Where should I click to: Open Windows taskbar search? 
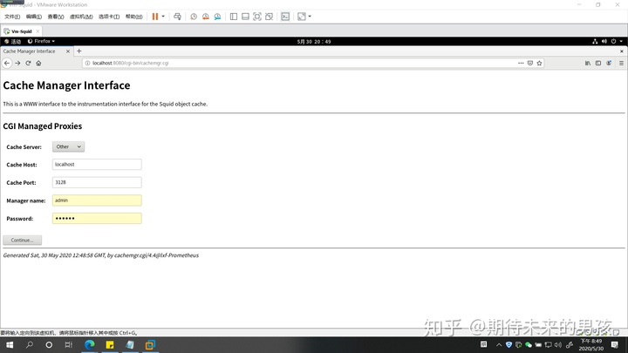click(30, 344)
